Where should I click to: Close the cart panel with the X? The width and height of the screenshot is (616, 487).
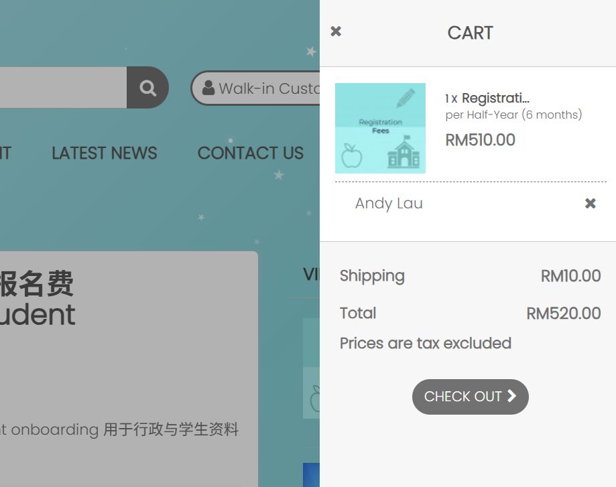336,31
